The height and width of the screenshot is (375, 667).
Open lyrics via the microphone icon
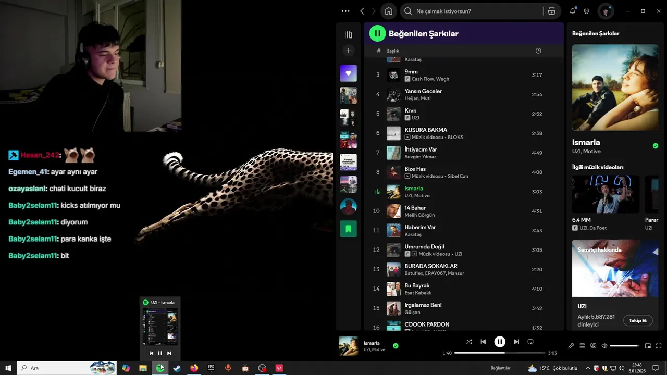point(571,346)
